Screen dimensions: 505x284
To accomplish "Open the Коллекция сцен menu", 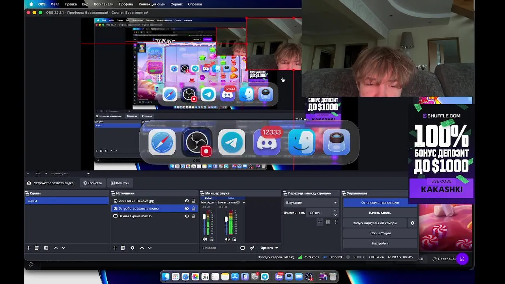I will point(152,4).
